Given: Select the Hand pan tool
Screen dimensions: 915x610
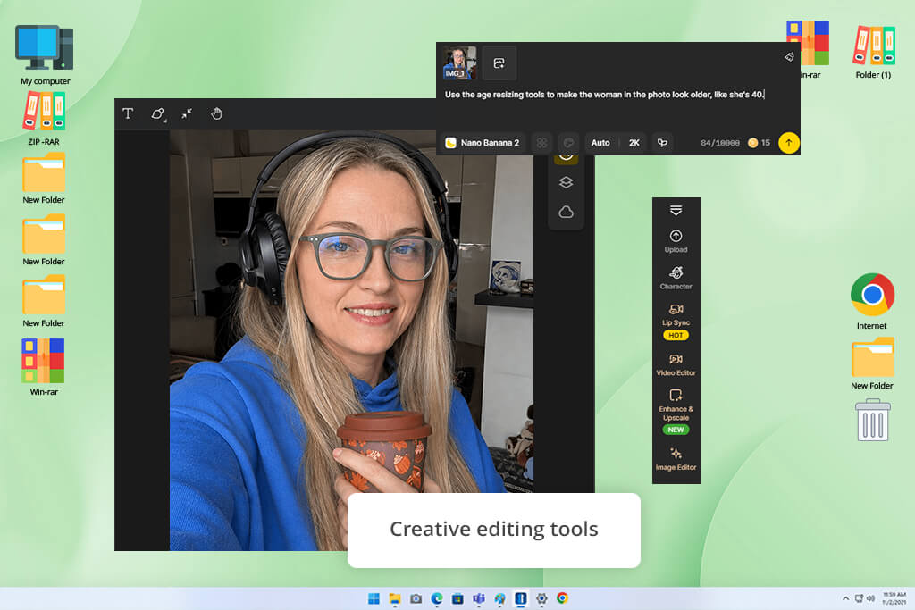Looking at the screenshot, I should [216, 113].
